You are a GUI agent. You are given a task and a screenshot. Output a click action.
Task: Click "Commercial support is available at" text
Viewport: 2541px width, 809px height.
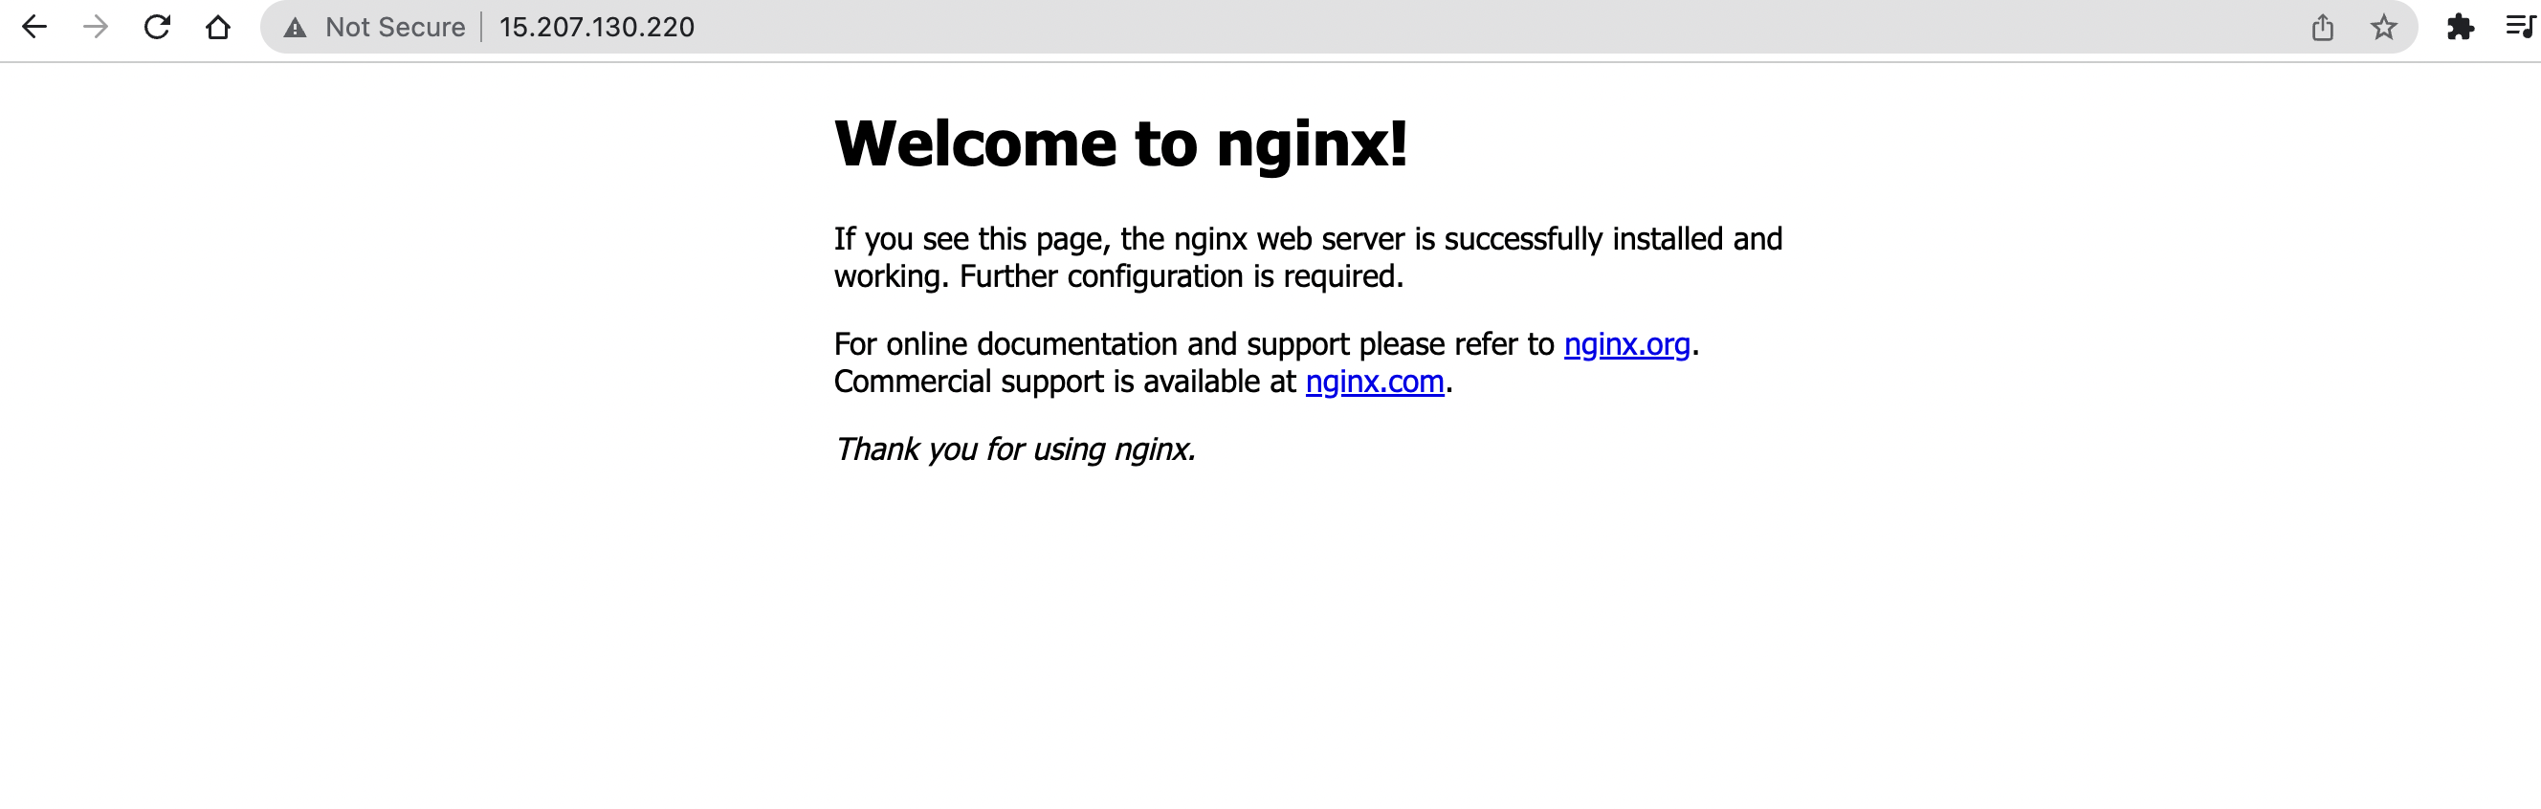[x=1065, y=382]
